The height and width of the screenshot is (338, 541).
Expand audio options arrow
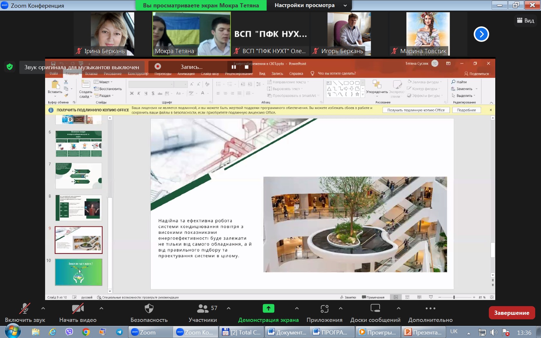(x=43, y=308)
